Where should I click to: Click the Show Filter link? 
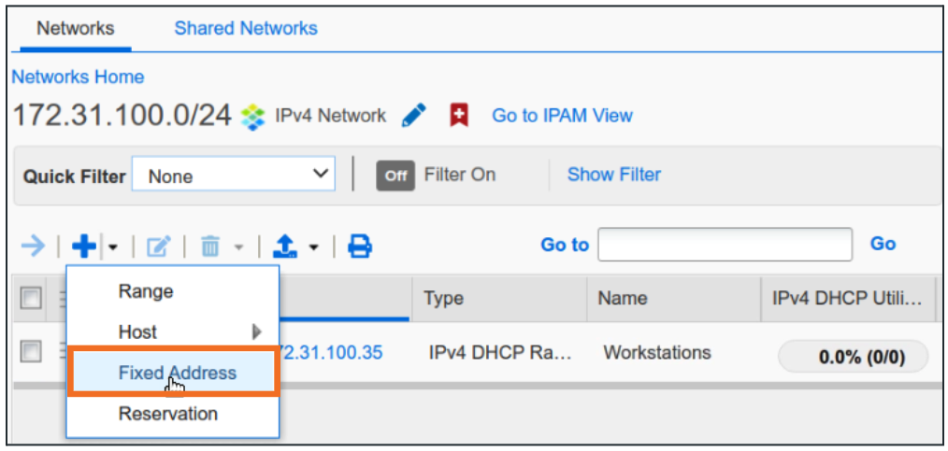(613, 175)
